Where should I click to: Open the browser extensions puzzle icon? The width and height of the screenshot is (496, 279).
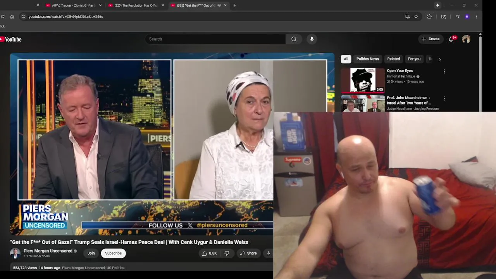(429, 17)
